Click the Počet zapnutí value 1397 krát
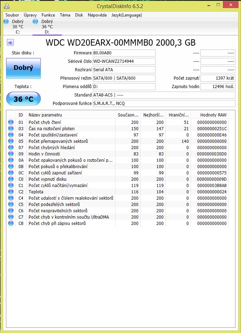Screen dimensions: 241x333 pos(218,78)
